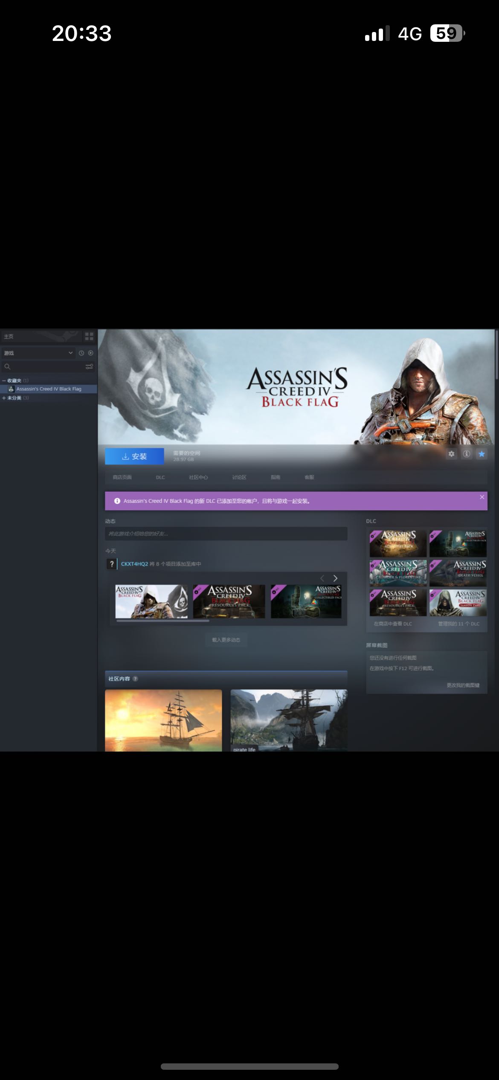The width and height of the screenshot is (499, 1080).
Task: Open Activities Pack DLC thumbnail
Action: pos(398,543)
